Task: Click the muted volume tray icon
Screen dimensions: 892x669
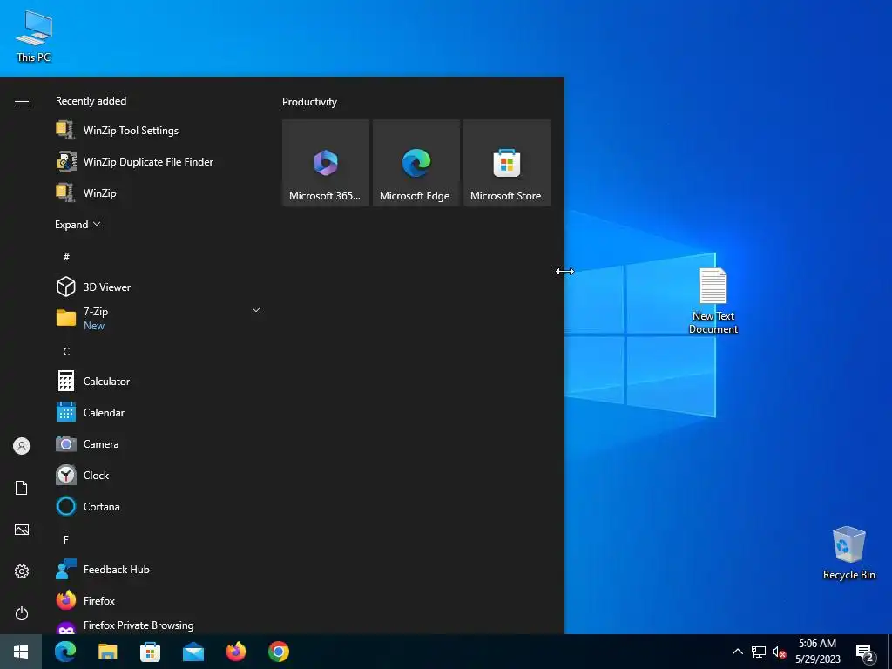Action: pyautogui.click(x=779, y=652)
